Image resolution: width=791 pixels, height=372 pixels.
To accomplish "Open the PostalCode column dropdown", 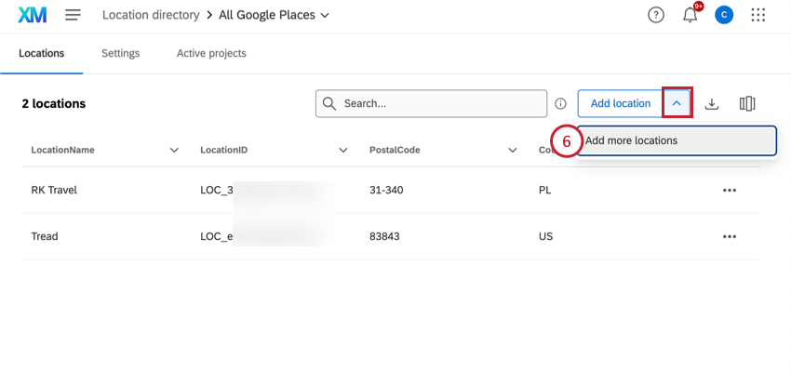I will click(x=513, y=150).
